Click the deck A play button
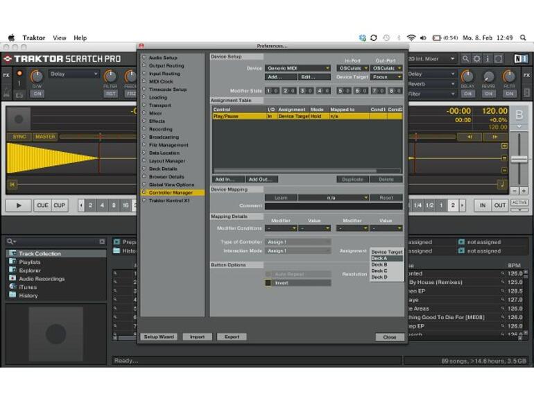 click(18, 205)
